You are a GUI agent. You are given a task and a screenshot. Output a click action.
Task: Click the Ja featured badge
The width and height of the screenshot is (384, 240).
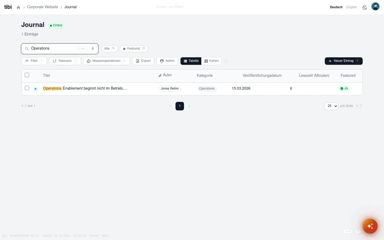coord(344,89)
